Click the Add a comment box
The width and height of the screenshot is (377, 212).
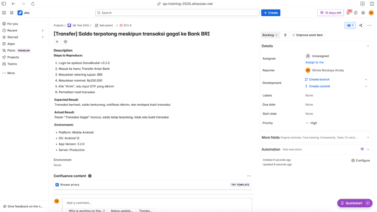pyautogui.click(x=157, y=203)
